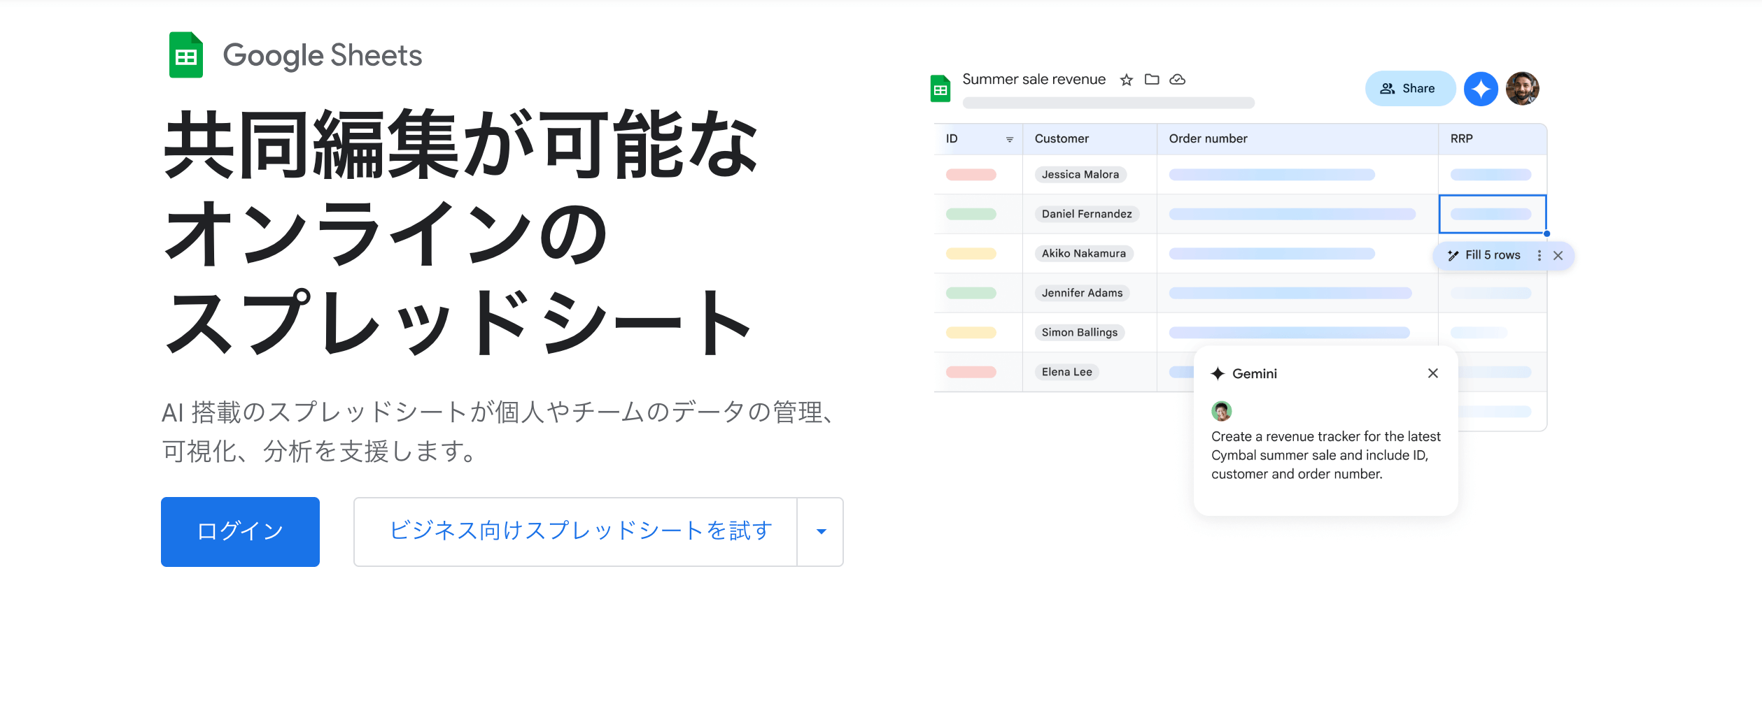Click the wand icon in Fill 5 rows chip
This screenshot has width=1762, height=727.
point(1453,255)
